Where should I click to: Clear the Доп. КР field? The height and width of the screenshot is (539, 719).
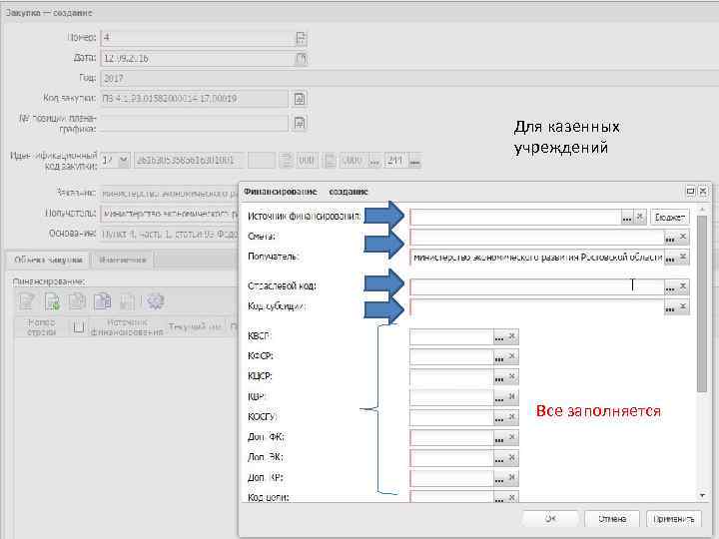pos(512,478)
